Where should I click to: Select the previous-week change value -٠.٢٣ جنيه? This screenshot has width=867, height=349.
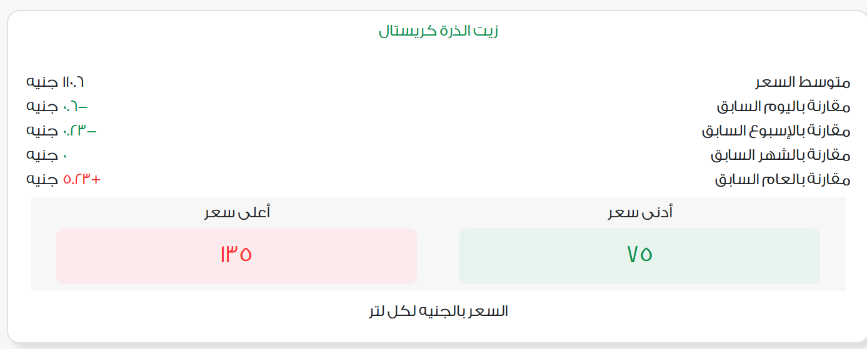click(61, 130)
